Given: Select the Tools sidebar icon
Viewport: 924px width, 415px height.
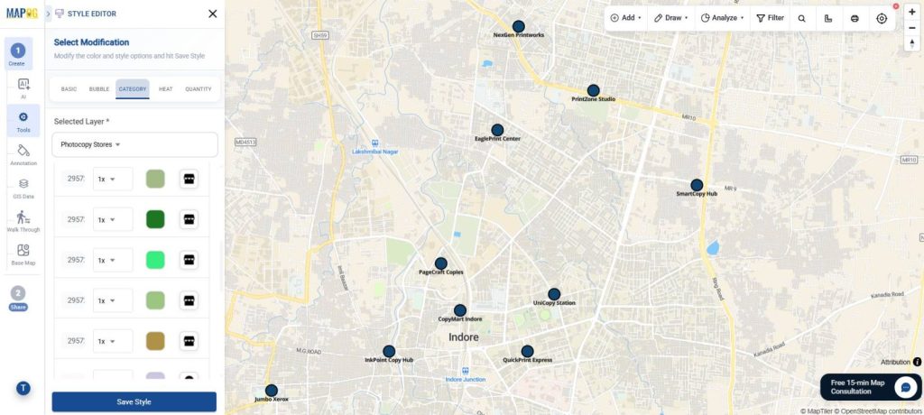Looking at the screenshot, I should coord(23,121).
